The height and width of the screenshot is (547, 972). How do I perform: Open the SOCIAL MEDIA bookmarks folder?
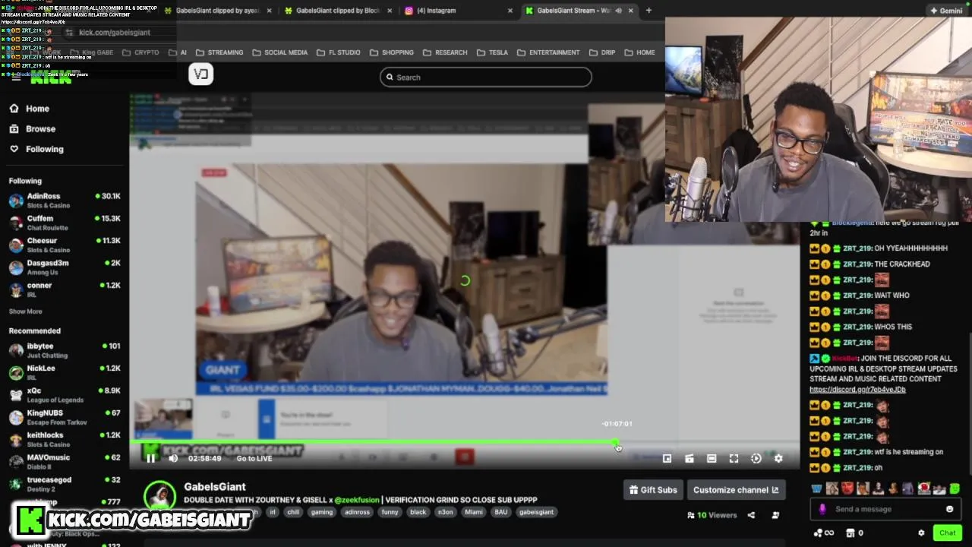(x=279, y=52)
